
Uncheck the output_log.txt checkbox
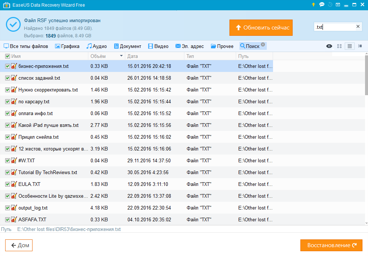click(x=7, y=208)
